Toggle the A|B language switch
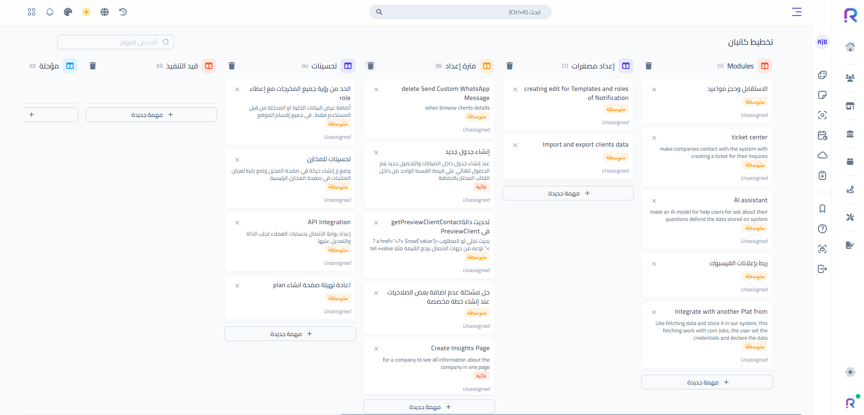The width and height of the screenshot is (864, 415). pos(822,42)
